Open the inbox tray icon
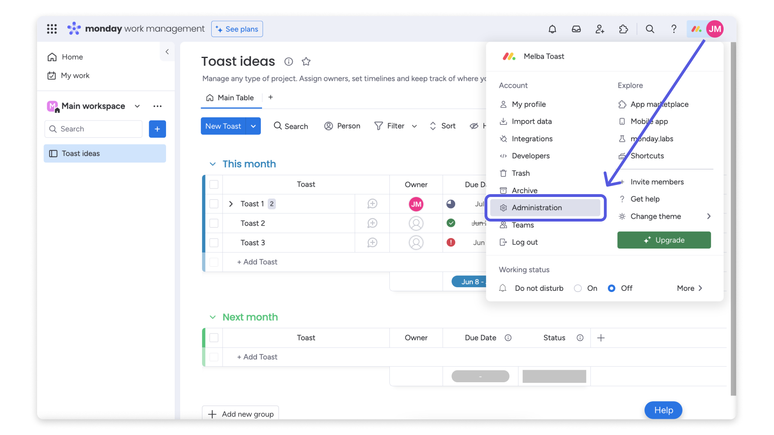This screenshot has width=774, height=435. pos(576,29)
